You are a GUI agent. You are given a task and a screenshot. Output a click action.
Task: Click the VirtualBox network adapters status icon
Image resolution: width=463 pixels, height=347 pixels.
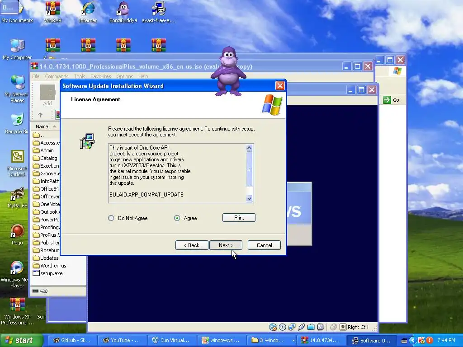(x=292, y=327)
